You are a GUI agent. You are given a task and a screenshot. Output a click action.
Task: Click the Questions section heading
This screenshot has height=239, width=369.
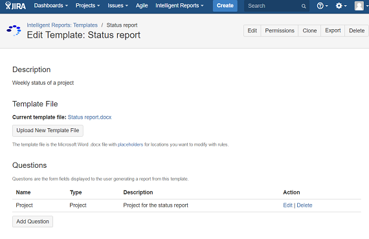click(x=29, y=165)
